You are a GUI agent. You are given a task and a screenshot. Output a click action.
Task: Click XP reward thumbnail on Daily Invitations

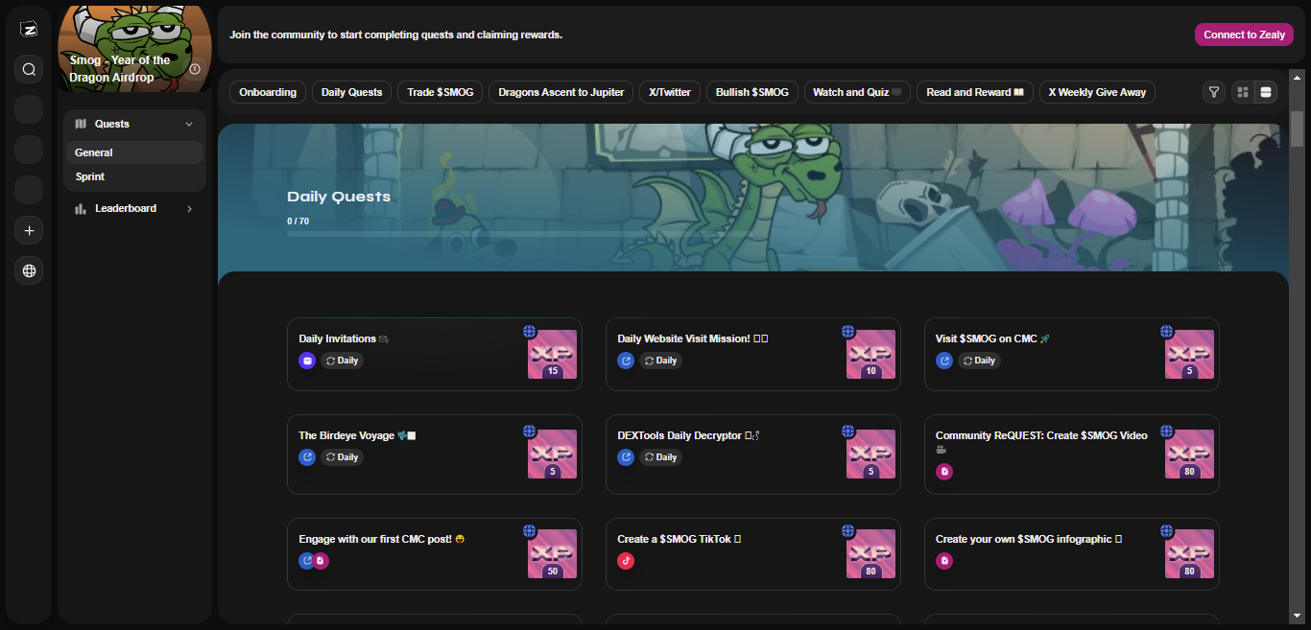point(553,355)
